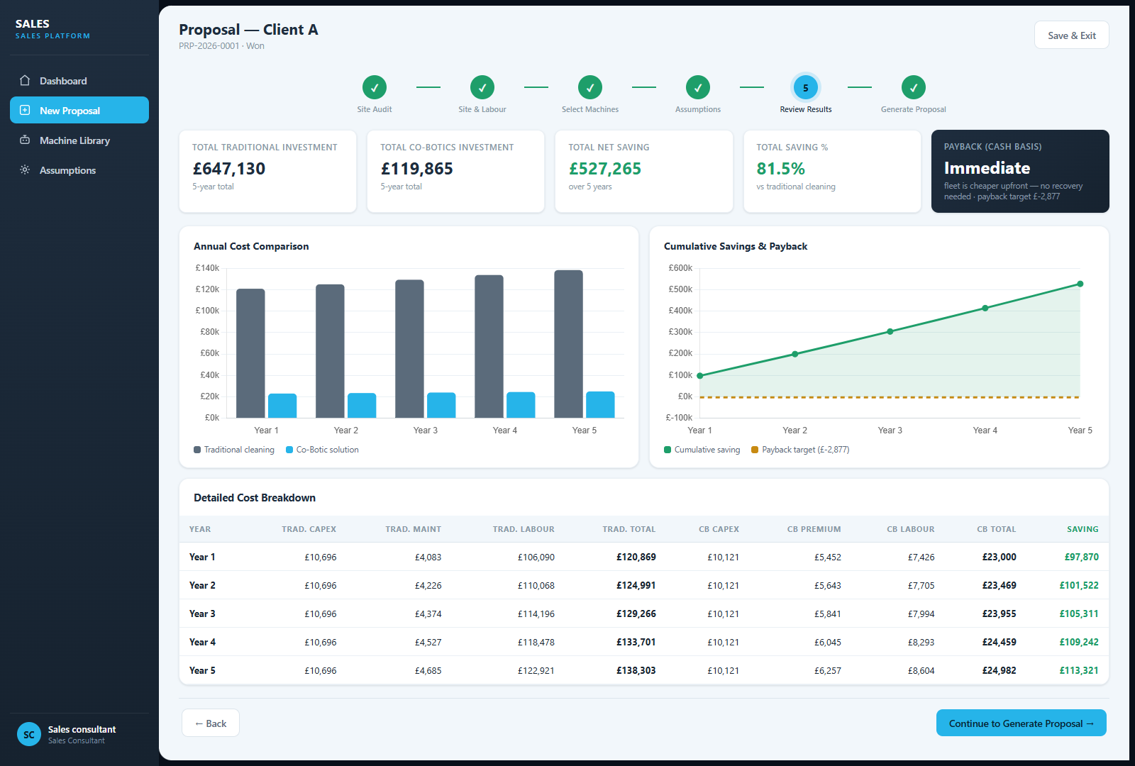Go to the Site & Labour step checkmark
Screen dimensions: 1135x766
tap(482, 87)
